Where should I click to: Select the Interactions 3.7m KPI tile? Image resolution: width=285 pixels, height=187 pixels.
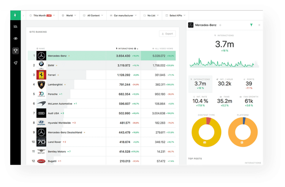pos(200,84)
